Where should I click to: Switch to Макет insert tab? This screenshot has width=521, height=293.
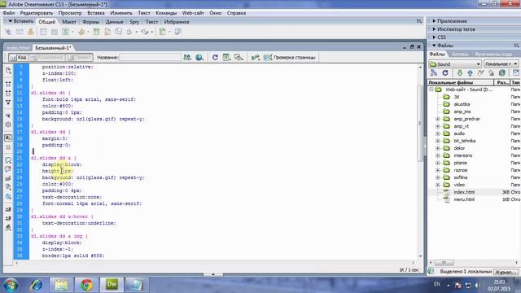pyautogui.click(x=69, y=22)
